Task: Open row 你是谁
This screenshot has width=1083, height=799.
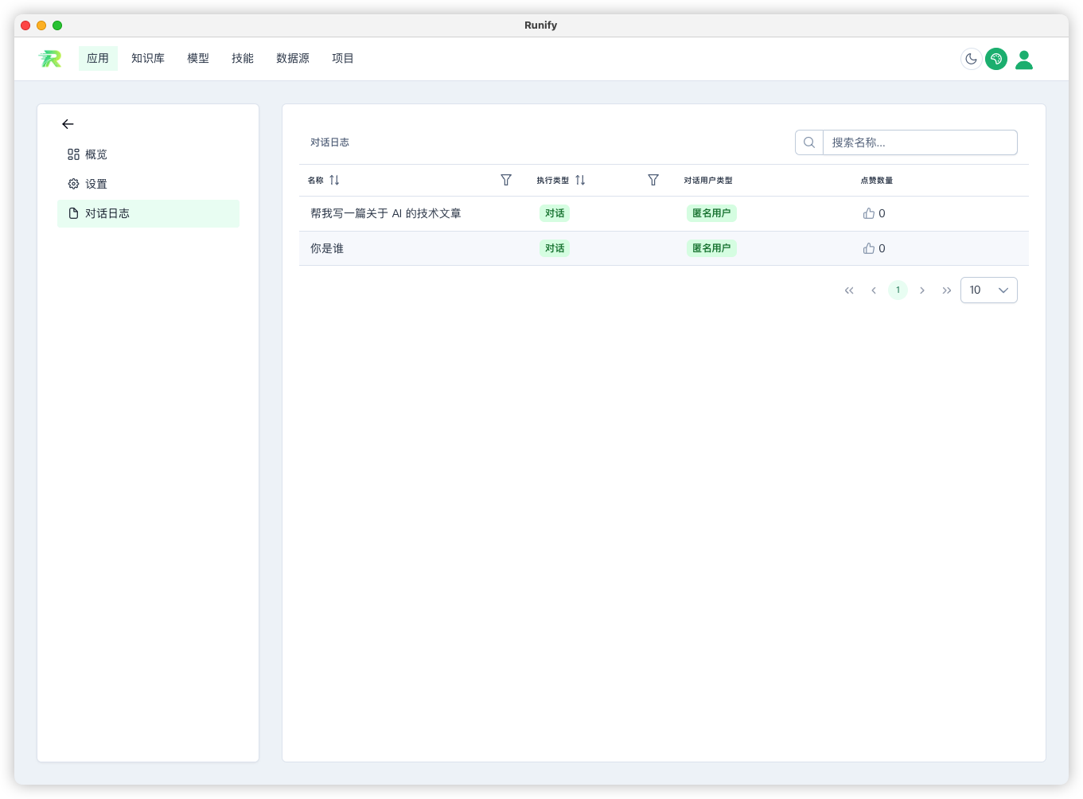Action: click(664, 248)
